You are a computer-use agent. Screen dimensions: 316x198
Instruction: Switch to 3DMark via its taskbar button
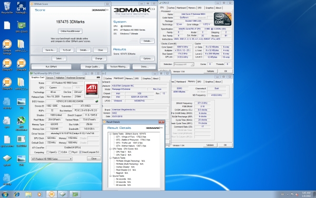click(52, 194)
